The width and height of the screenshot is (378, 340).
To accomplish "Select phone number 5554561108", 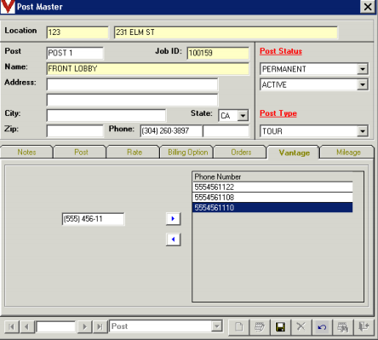I will (x=272, y=198).
